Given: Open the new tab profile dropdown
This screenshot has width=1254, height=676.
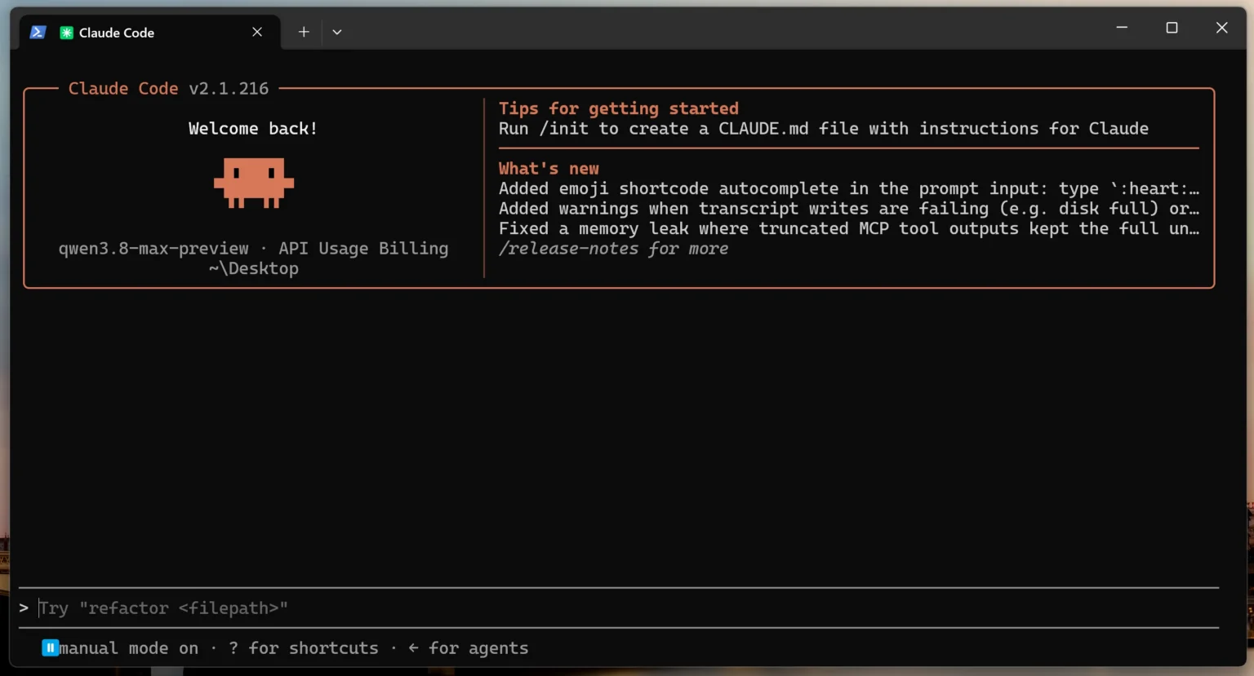Looking at the screenshot, I should tap(337, 32).
